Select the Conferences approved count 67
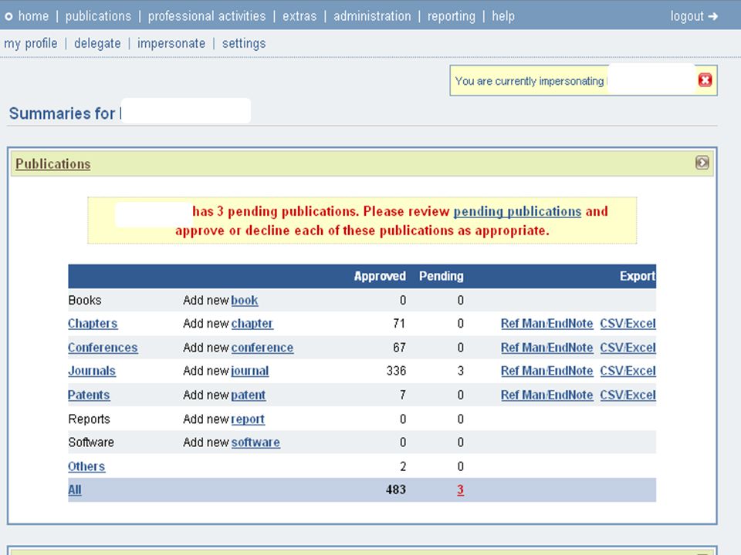741x555 pixels. point(399,348)
